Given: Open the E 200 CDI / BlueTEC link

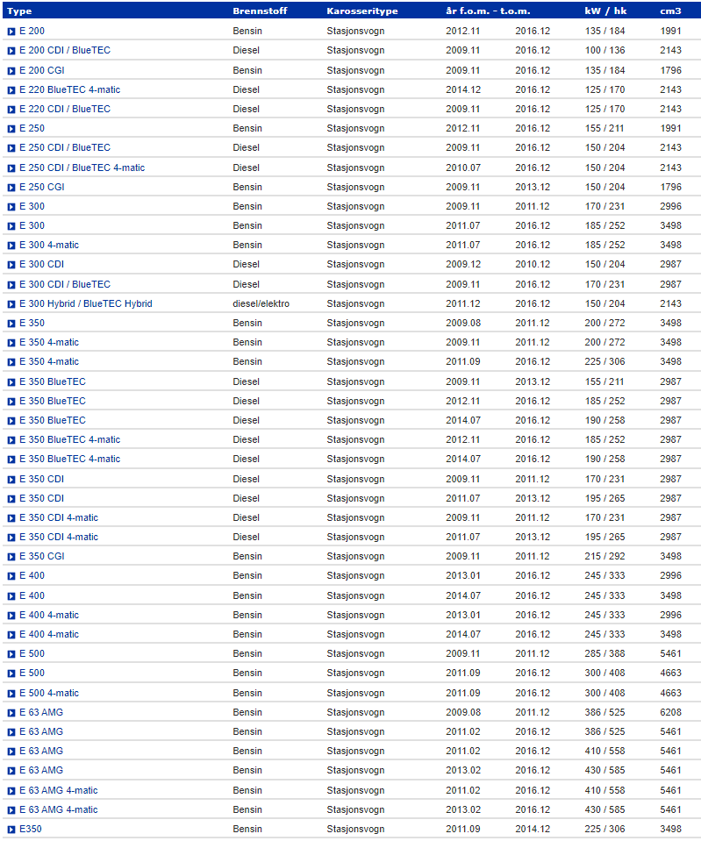Looking at the screenshot, I should tap(65, 50).
